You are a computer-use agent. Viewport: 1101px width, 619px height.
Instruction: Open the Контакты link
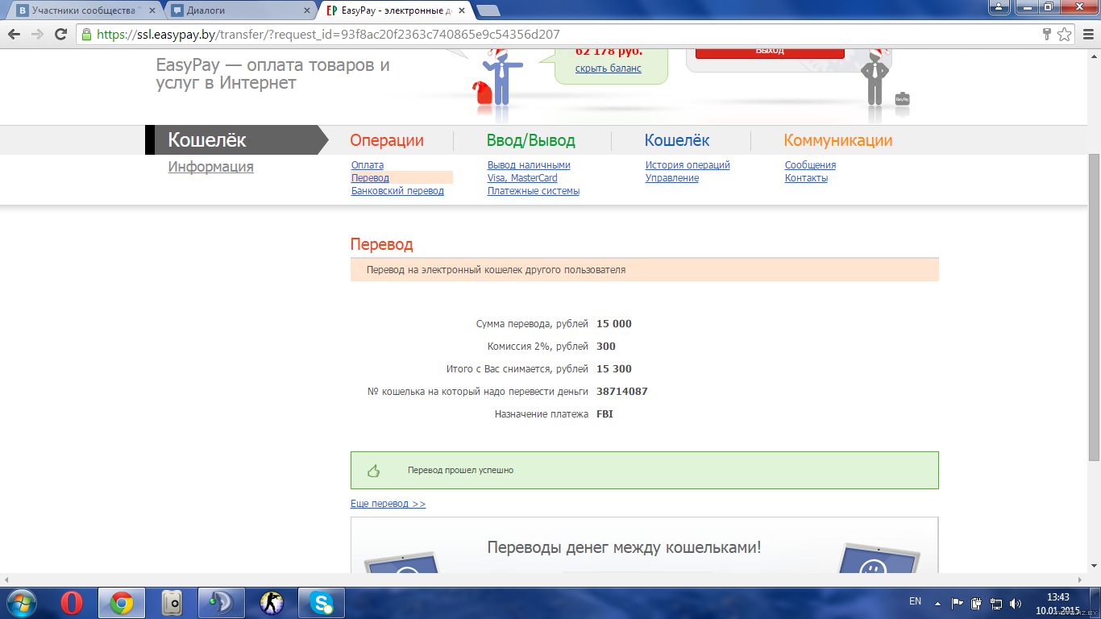pyautogui.click(x=806, y=178)
